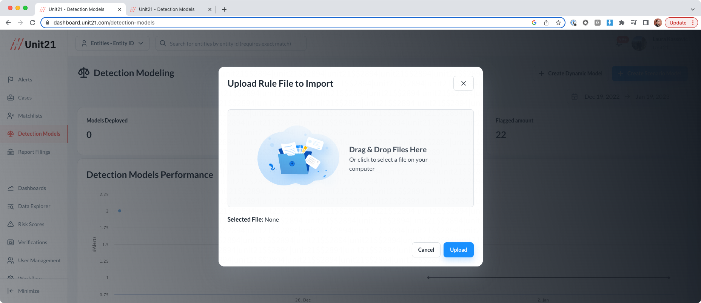This screenshot has height=303, width=701.
Task: Open Alerts in sidebar
Action: (x=25, y=80)
